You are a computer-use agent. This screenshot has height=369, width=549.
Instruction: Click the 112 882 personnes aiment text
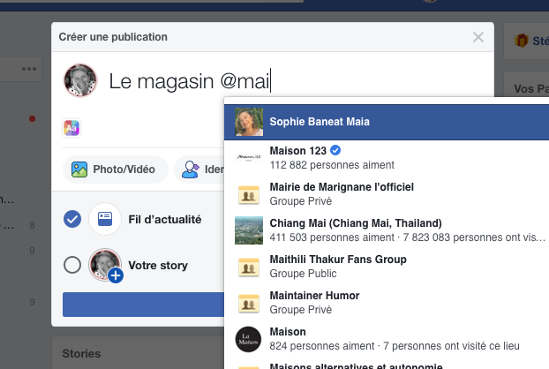[x=332, y=165]
